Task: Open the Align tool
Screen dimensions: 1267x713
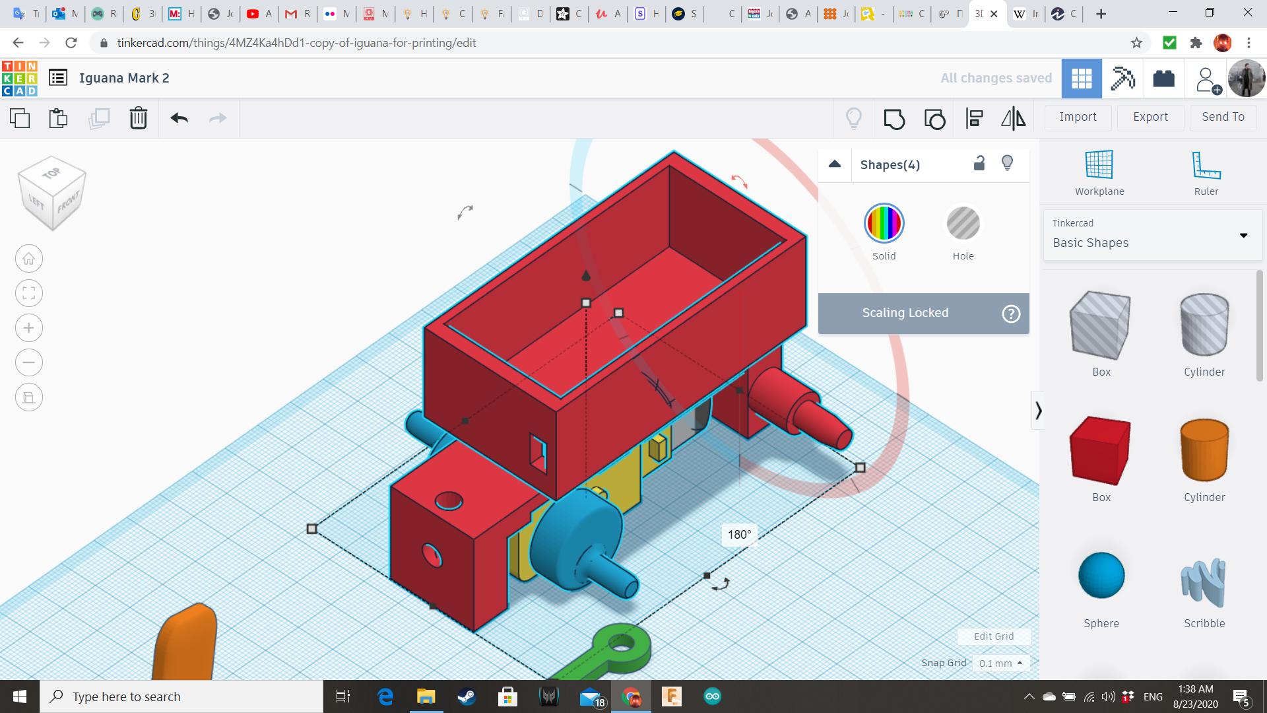Action: tap(974, 119)
